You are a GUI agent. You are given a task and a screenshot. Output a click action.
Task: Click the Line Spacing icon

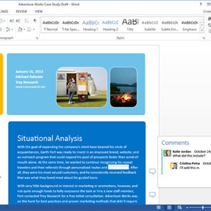tap(9, 29)
